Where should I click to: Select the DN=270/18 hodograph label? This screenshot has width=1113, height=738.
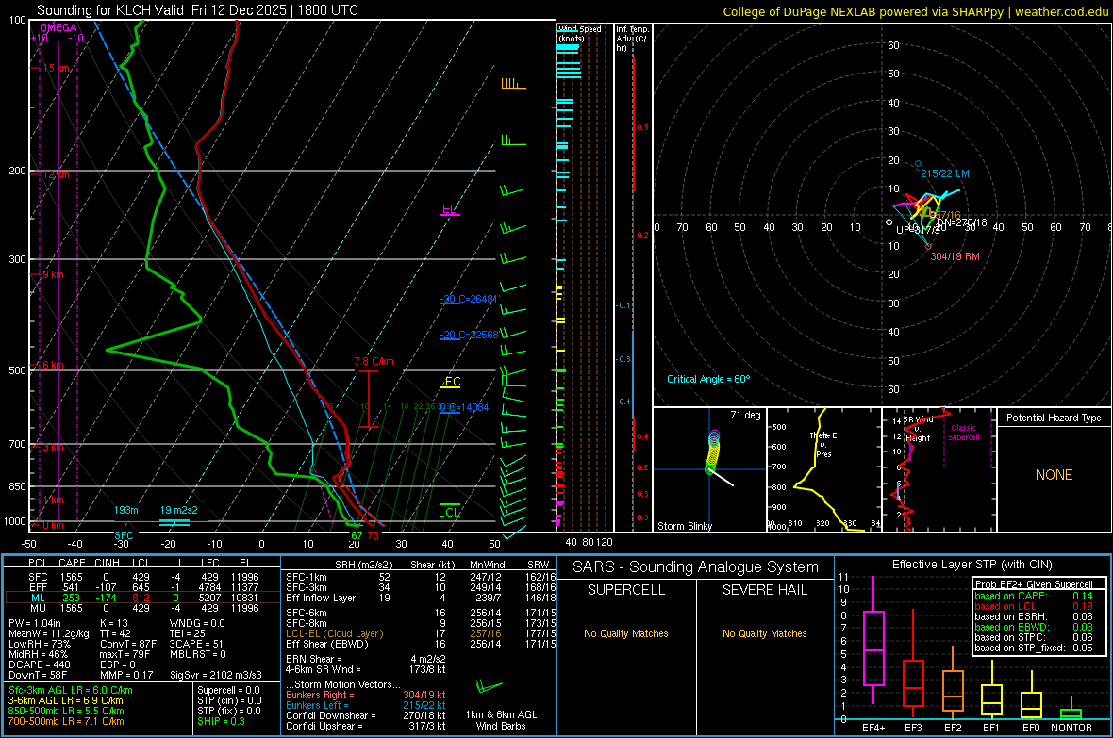click(x=962, y=222)
